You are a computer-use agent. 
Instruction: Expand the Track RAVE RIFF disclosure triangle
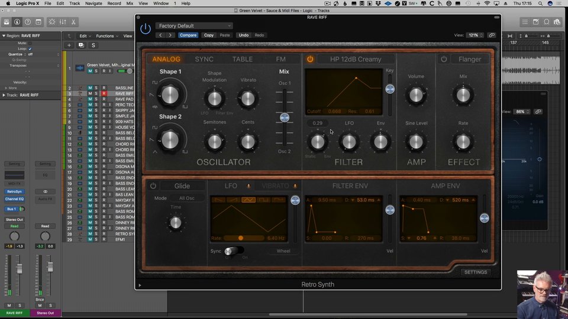(x=4, y=95)
